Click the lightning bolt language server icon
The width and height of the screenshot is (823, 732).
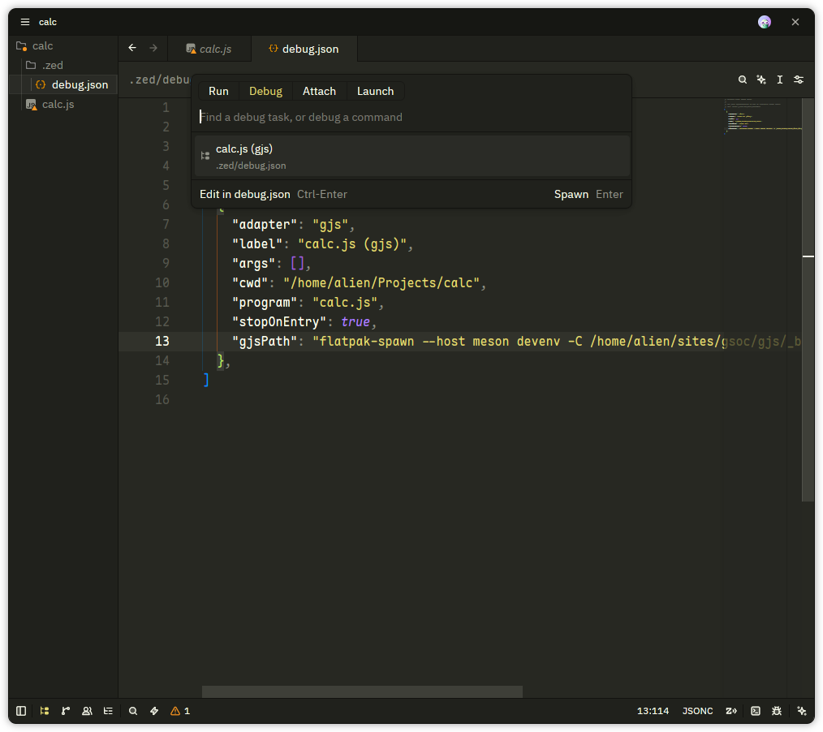(154, 711)
